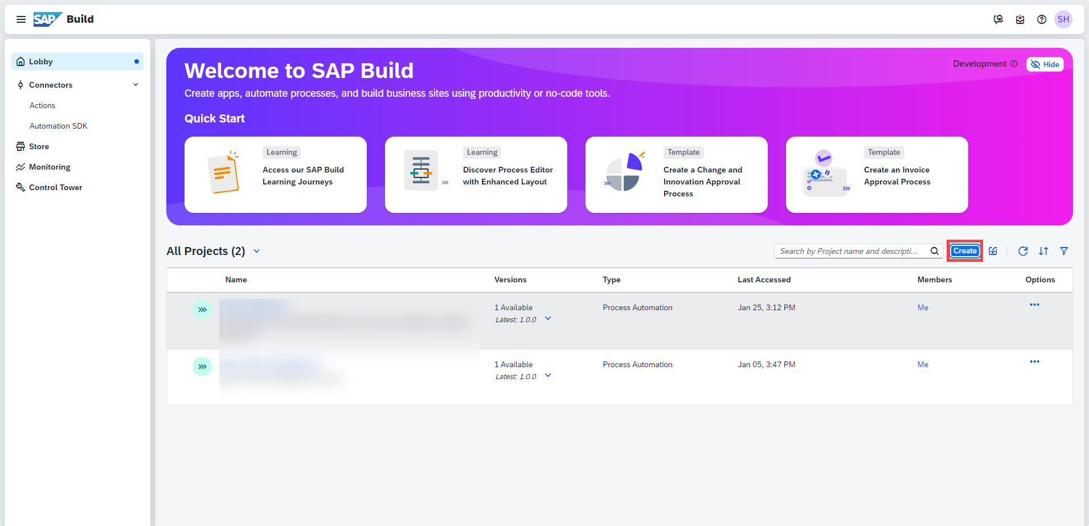This screenshot has width=1089, height=526.
Task: Click the Development environment label
Action: (980, 64)
